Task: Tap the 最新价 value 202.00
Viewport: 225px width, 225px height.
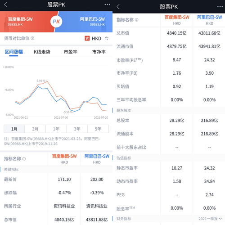Action: [97, 180]
